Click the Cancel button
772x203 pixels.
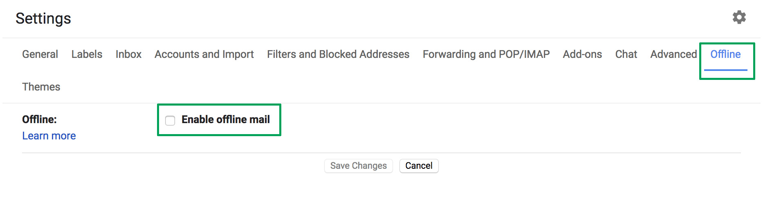[x=419, y=165]
